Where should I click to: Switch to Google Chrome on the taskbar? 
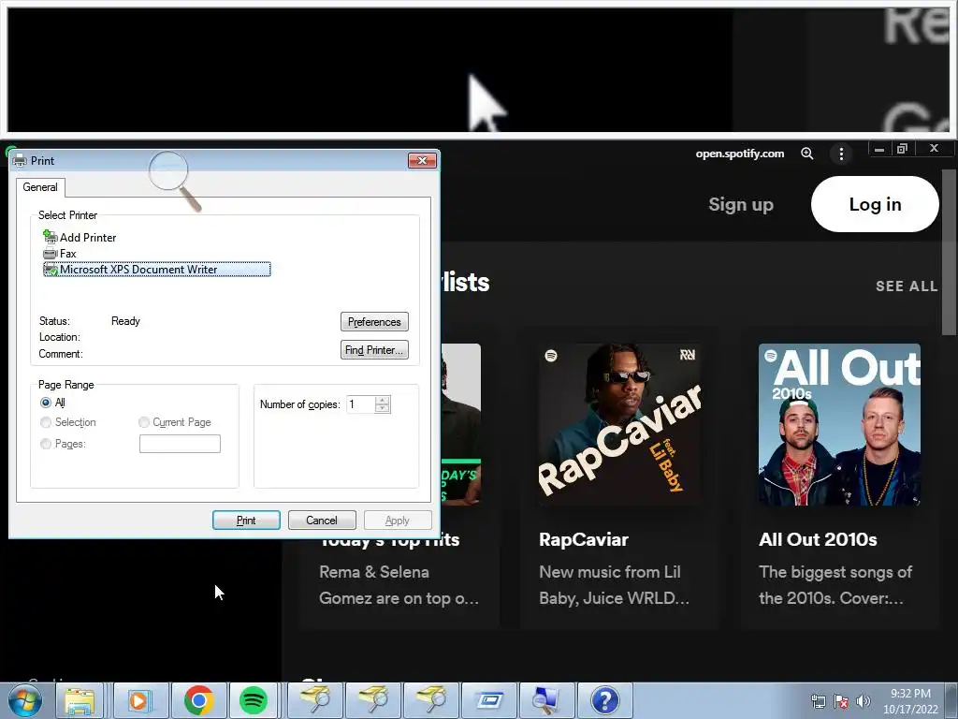(x=198, y=700)
